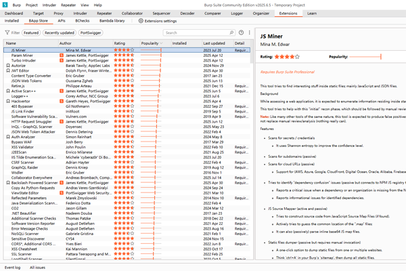Click PortSwigger badge on HTTP Request Smuggler row
The width and height of the screenshot is (406, 271).
(x=62, y=122)
